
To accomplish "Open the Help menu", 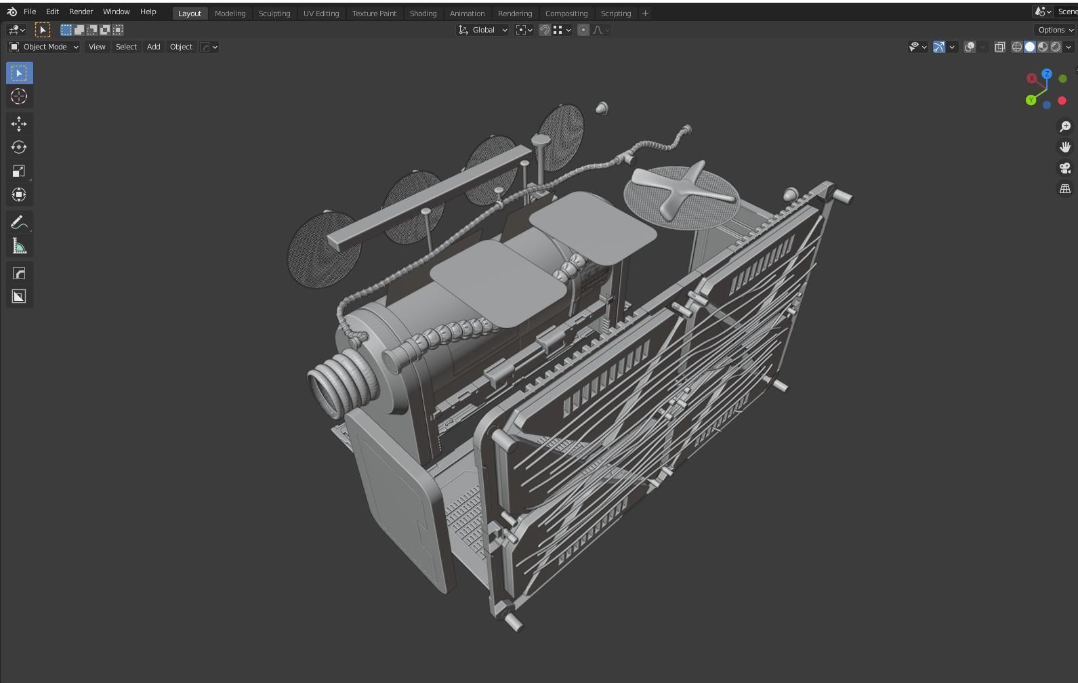I will [x=148, y=12].
